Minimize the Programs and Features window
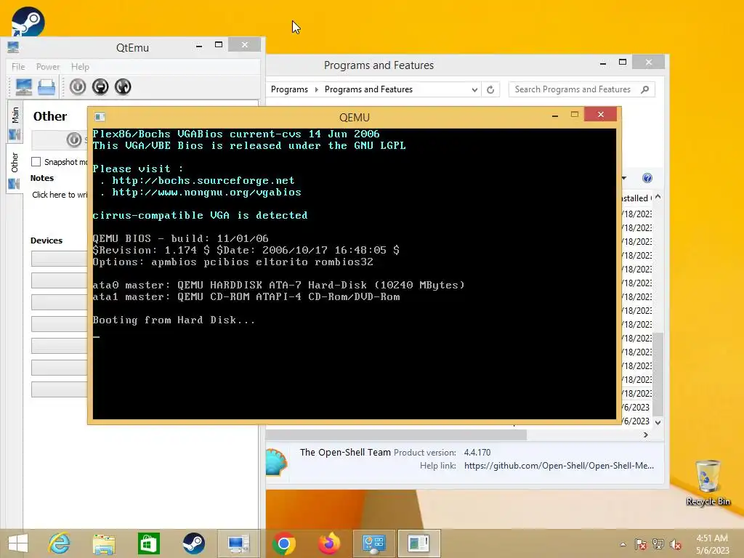The width and height of the screenshot is (744, 558). [x=603, y=62]
